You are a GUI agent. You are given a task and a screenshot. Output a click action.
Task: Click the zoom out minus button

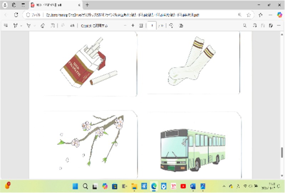(125, 26)
